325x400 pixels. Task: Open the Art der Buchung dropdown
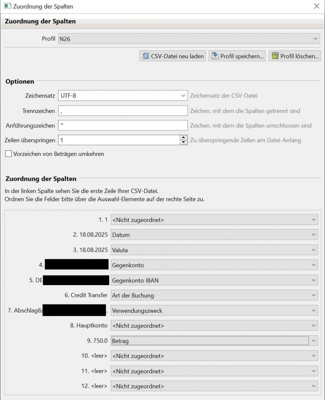[214, 296]
